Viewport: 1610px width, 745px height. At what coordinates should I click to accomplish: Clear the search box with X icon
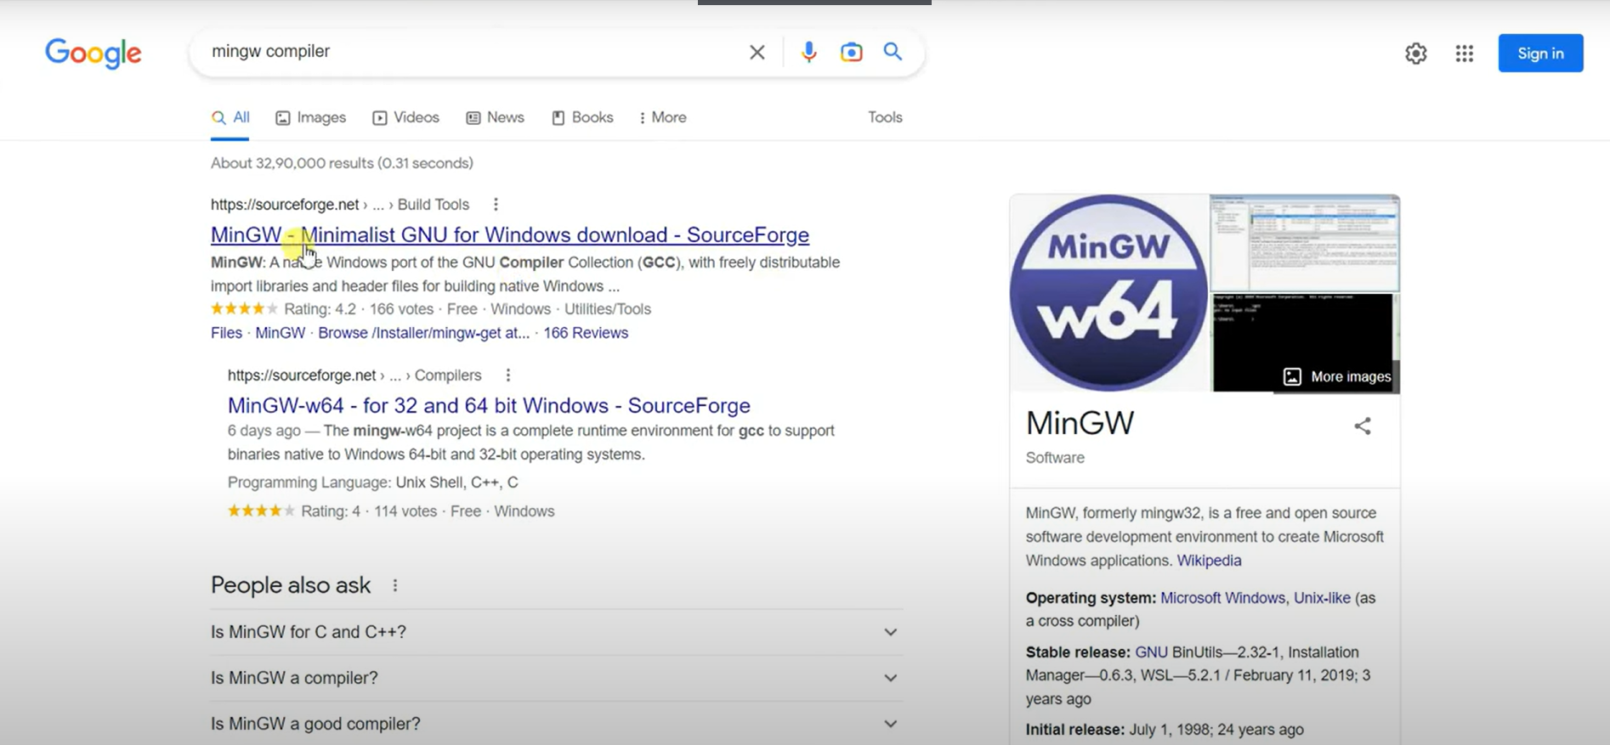[757, 53]
